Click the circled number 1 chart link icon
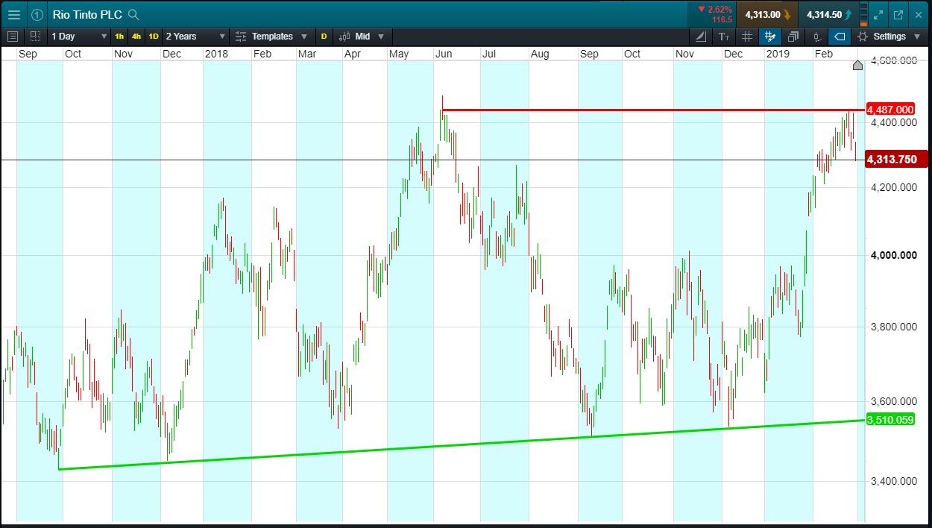 pos(37,14)
